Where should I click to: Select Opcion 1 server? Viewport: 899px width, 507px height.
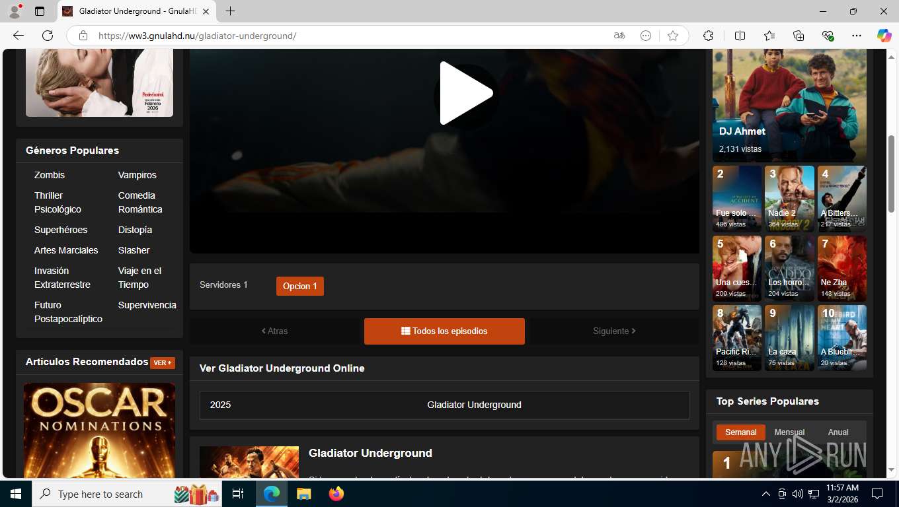(x=300, y=286)
